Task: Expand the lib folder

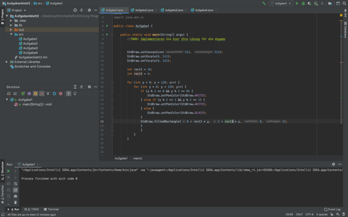Action: click(x=11, y=25)
